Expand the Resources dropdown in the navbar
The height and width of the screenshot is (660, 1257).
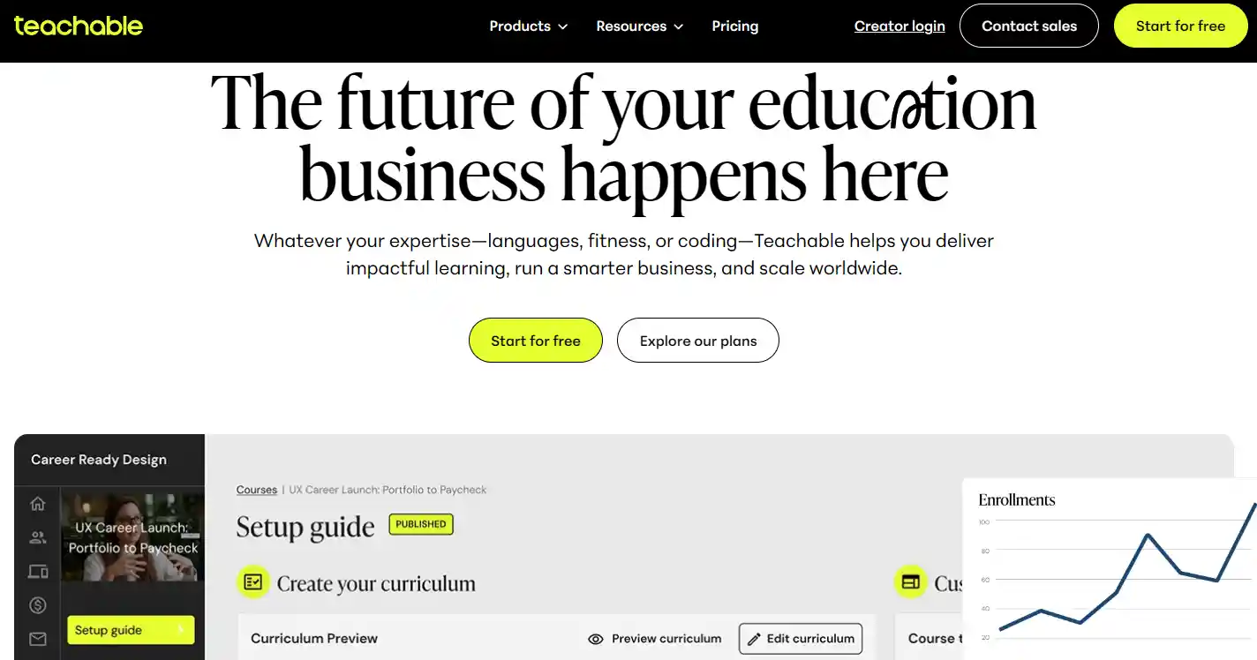638,26
